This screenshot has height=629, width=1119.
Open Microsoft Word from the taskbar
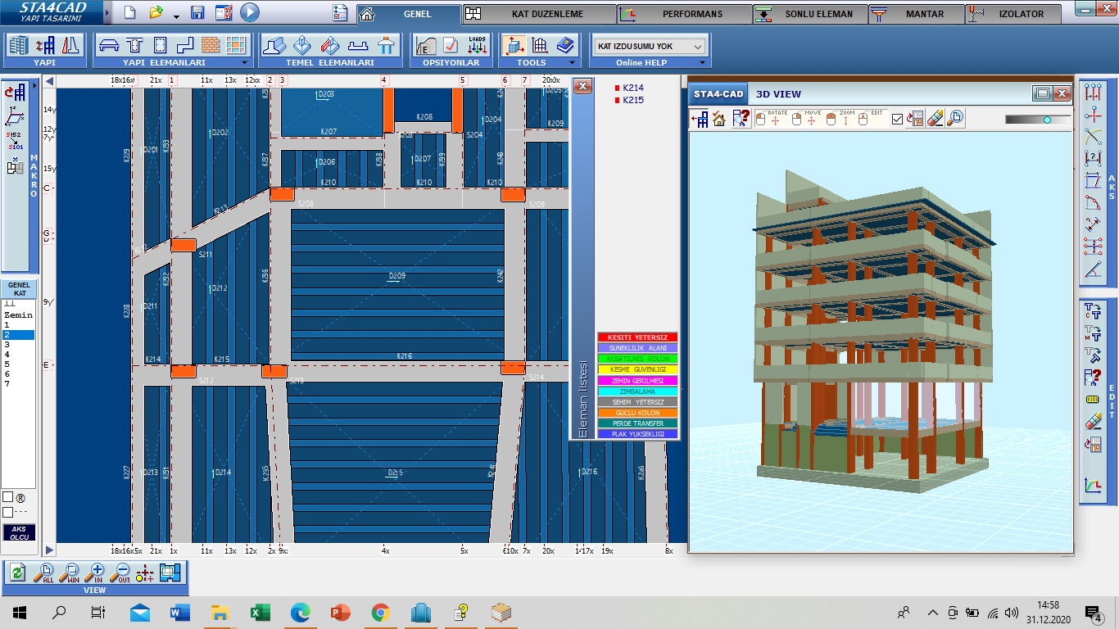point(179,612)
